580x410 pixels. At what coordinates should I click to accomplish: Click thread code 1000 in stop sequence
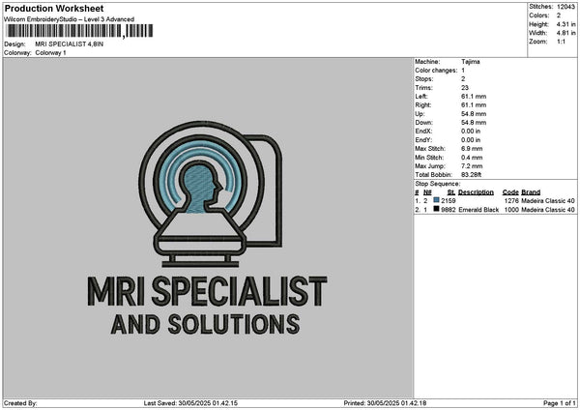511,210
